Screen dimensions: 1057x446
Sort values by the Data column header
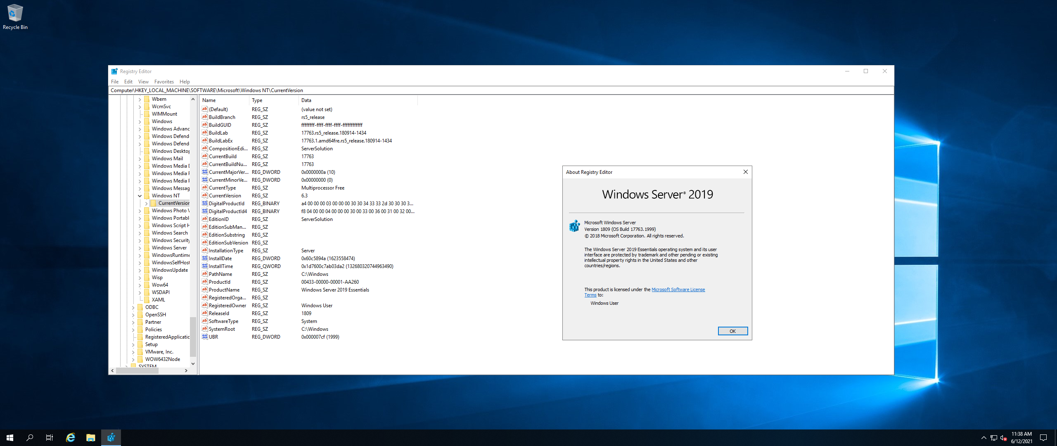click(x=358, y=100)
